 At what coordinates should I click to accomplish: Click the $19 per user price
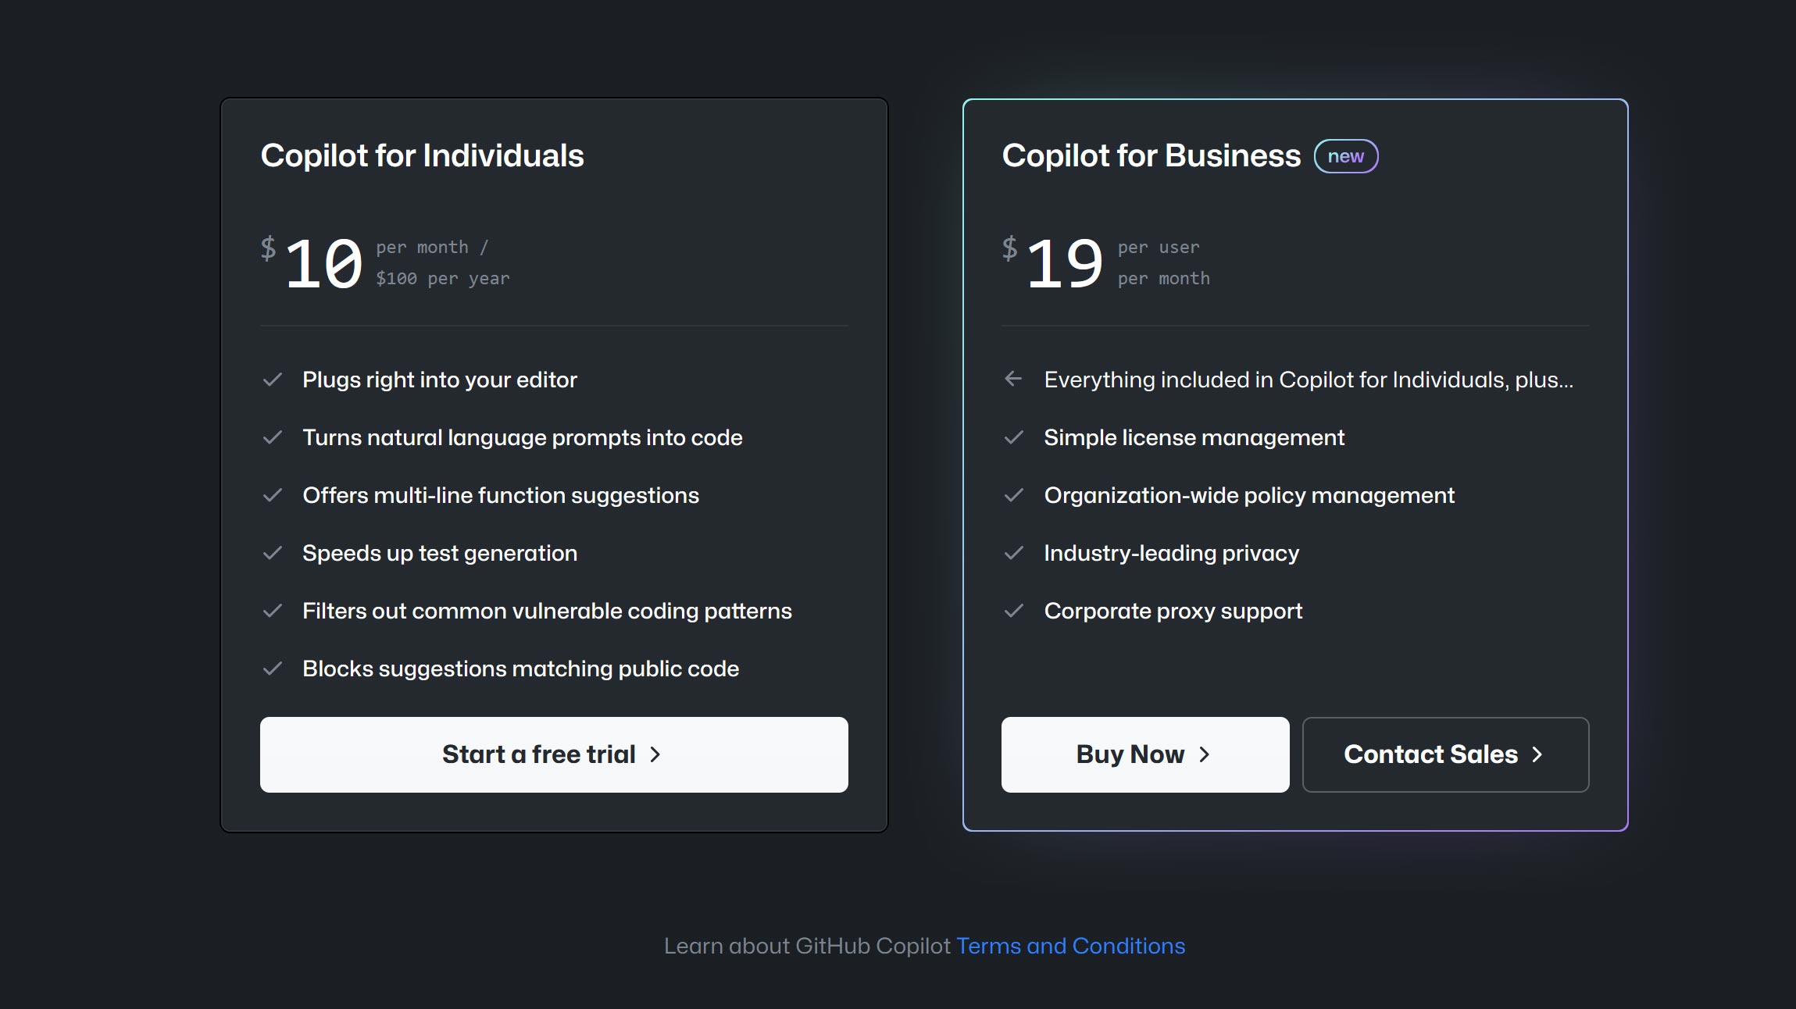pos(1106,263)
